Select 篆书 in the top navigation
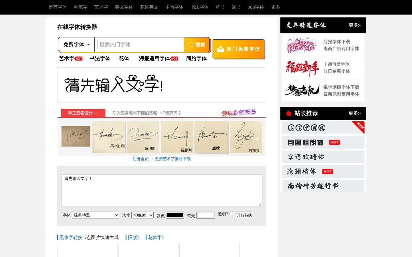The image size is (412, 257). [236, 7]
